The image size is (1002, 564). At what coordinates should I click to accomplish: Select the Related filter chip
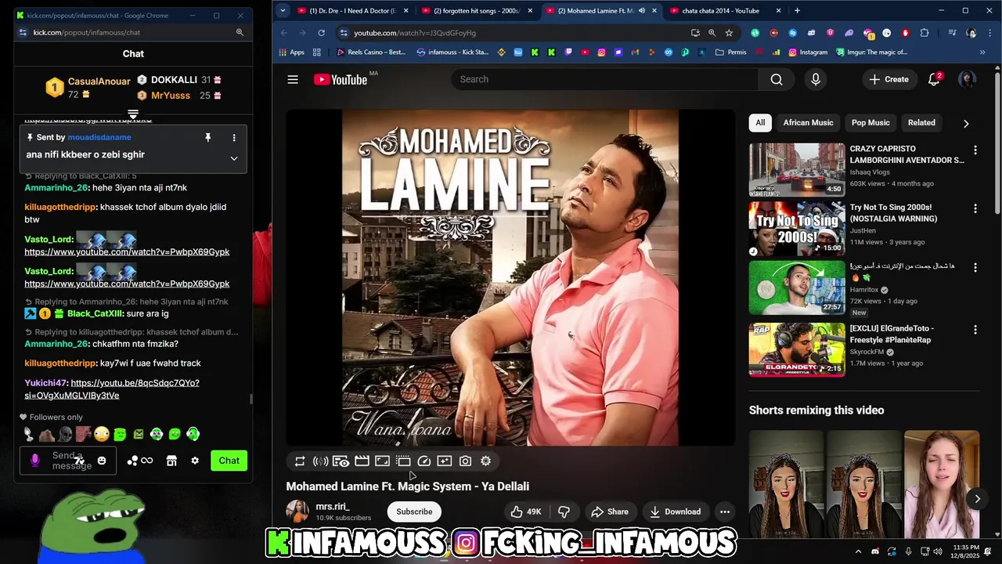[921, 123]
